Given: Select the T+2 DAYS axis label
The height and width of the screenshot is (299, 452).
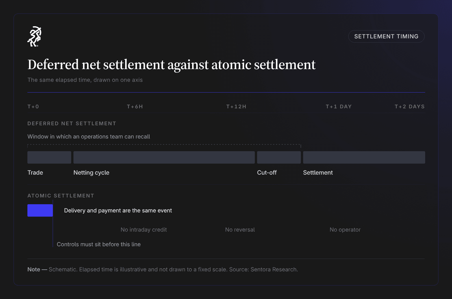Looking at the screenshot, I should 410,107.
